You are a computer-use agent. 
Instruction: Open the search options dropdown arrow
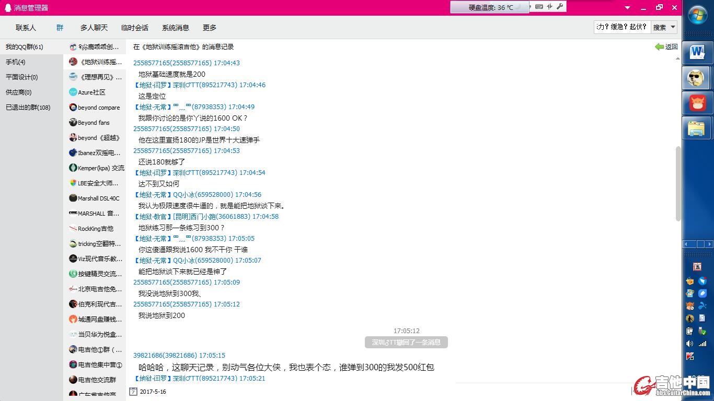(x=673, y=27)
